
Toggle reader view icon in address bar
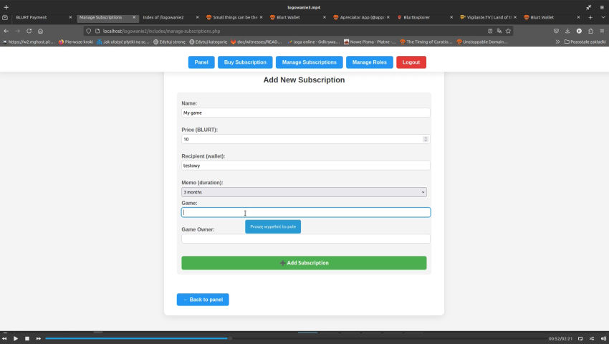pyautogui.click(x=490, y=31)
